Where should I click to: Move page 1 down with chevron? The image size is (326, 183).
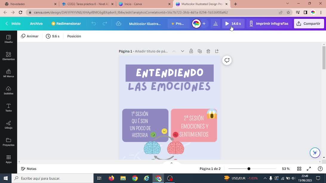click(182, 51)
